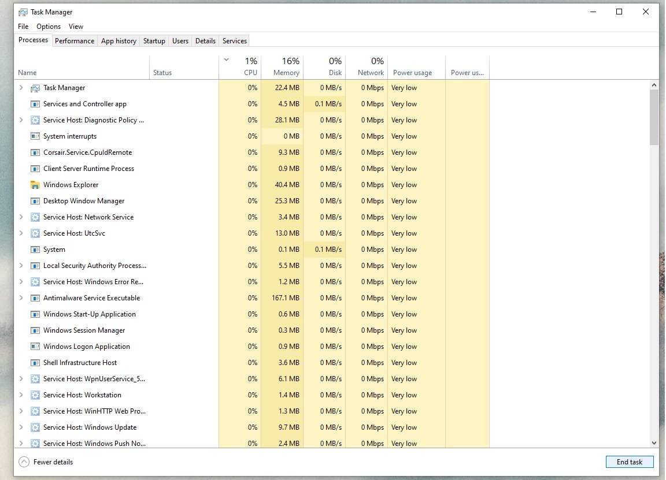666x480 pixels.
Task: Click the scrollbar down arrow
Action: (654, 442)
